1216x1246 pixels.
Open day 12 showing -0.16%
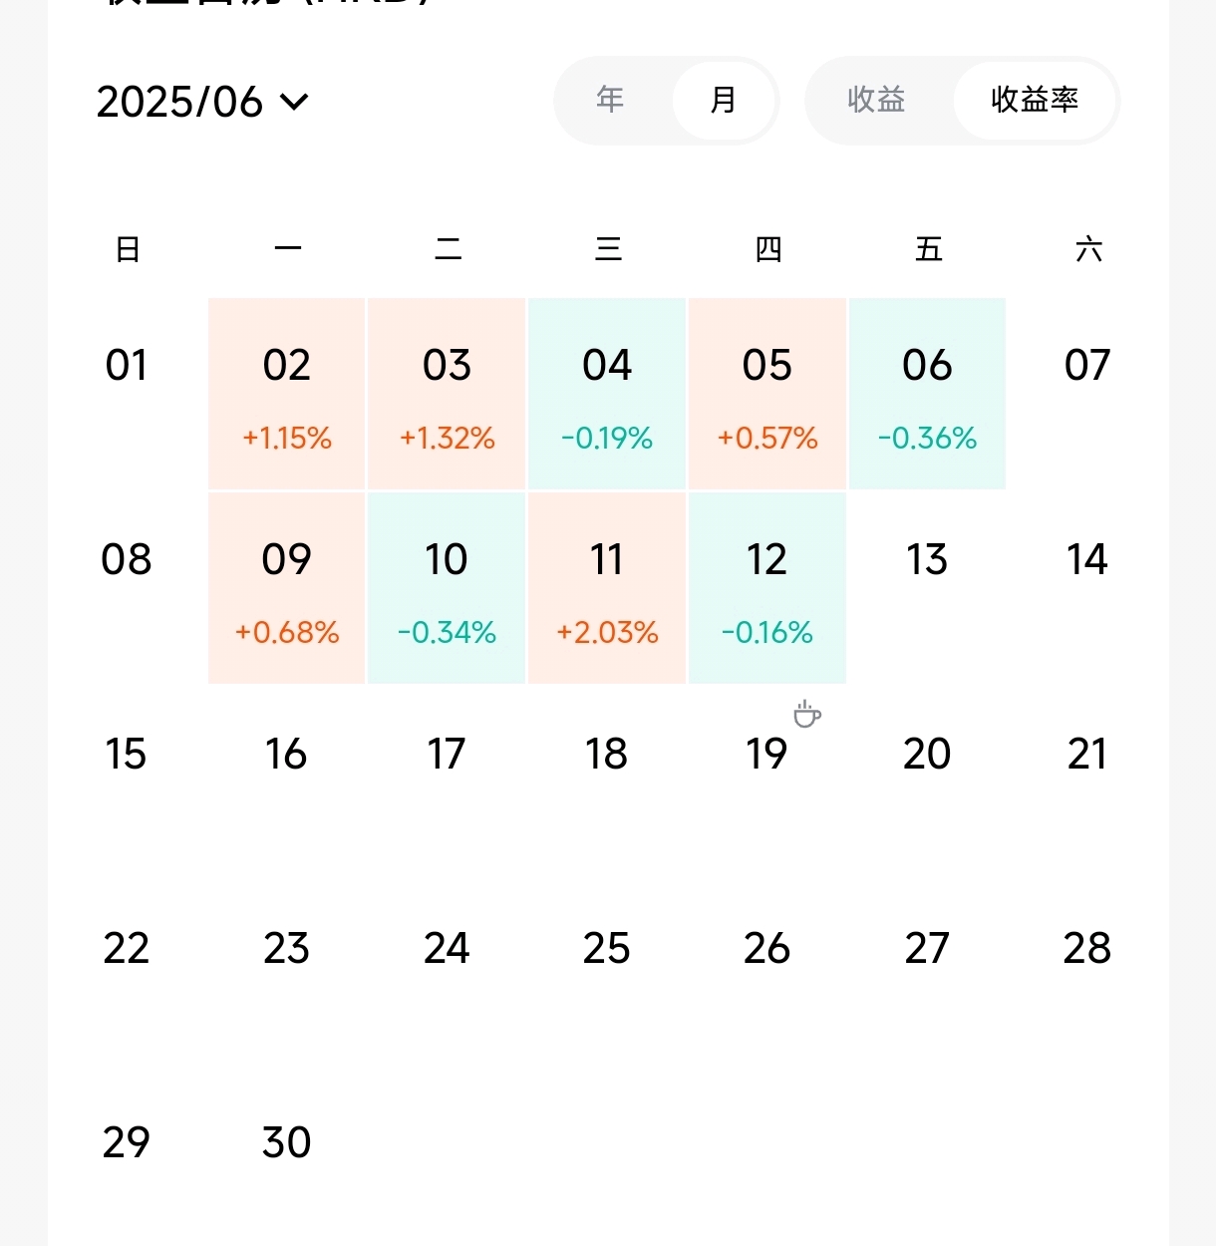coord(767,588)
